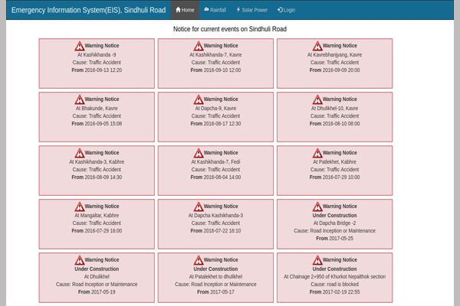
Task: Click the date 'From 2016-07-22 16:10'
Action: [x=215, y=231]
